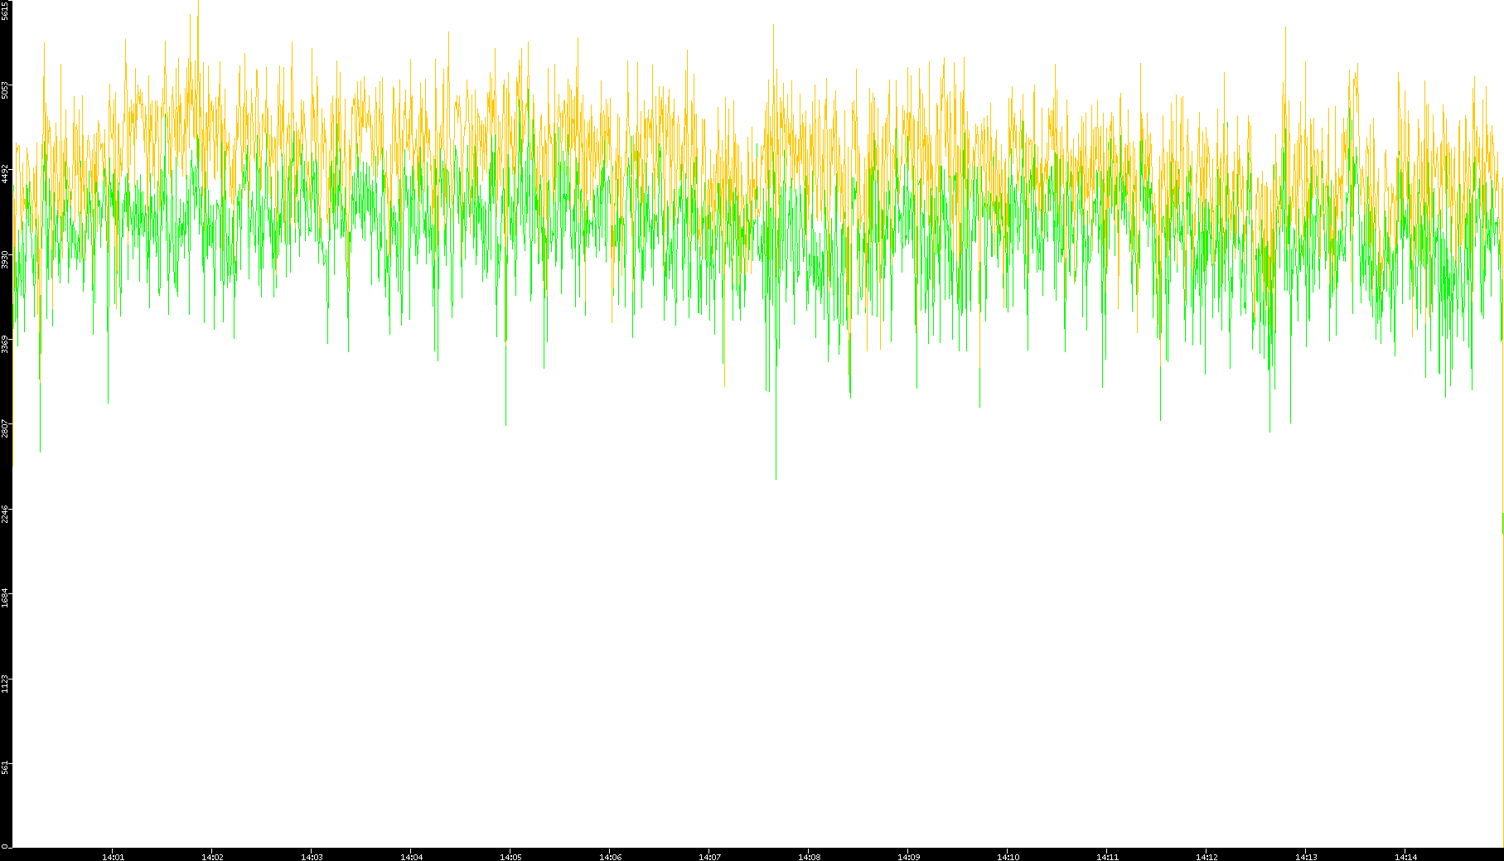The height and width of the screenshot is (861, 1504).
Task: Click the 14:02 time axis label
Action: point(212,857)
